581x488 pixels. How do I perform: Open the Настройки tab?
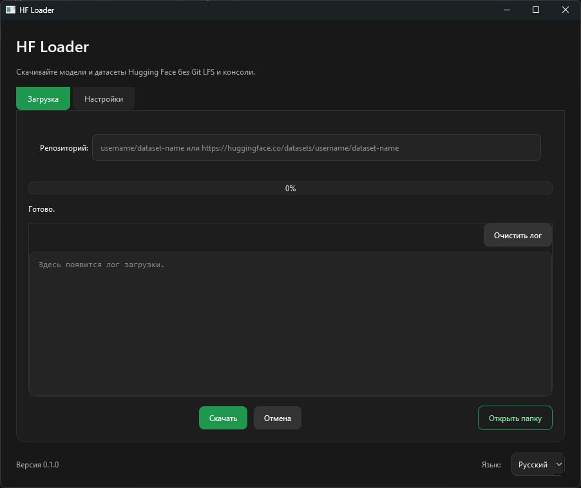[x=103, y=99]
